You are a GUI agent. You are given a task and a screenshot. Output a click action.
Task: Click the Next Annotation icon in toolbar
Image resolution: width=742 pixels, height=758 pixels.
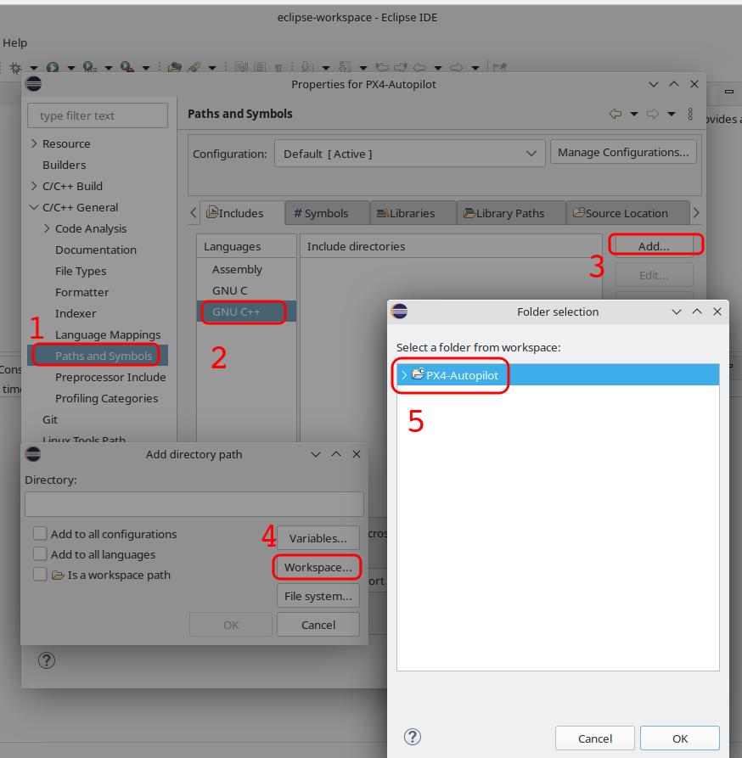[307, 67]
